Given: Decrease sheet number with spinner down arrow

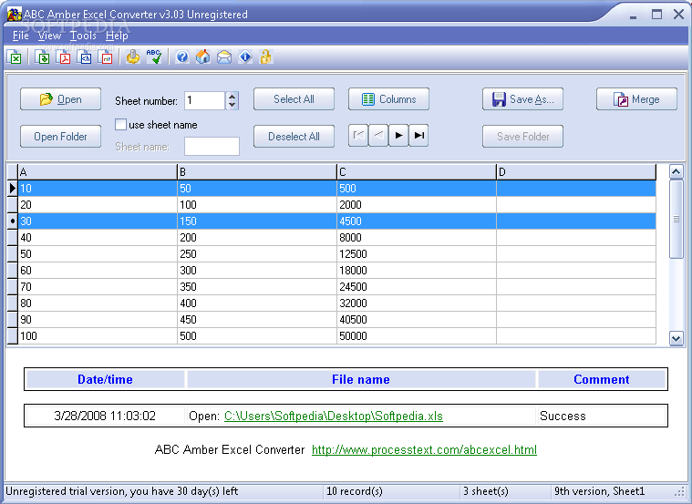Looking at the screenshot, I should click(x=232, y=105).
